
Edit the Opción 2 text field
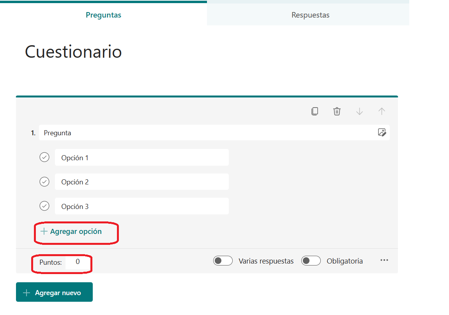click(142, 182)
